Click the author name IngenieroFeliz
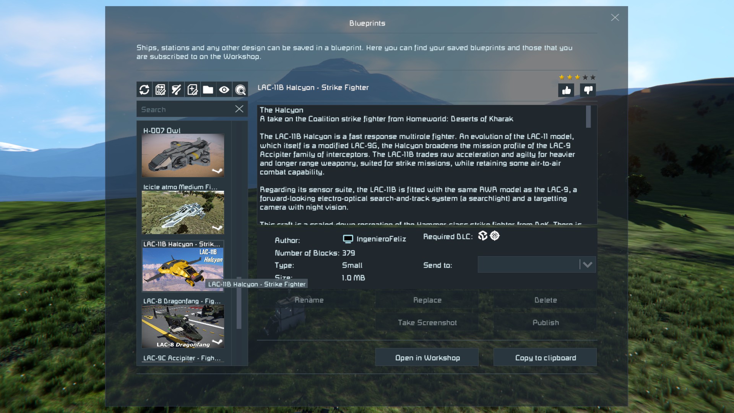 pyautogui.click(x=381, y=239)
